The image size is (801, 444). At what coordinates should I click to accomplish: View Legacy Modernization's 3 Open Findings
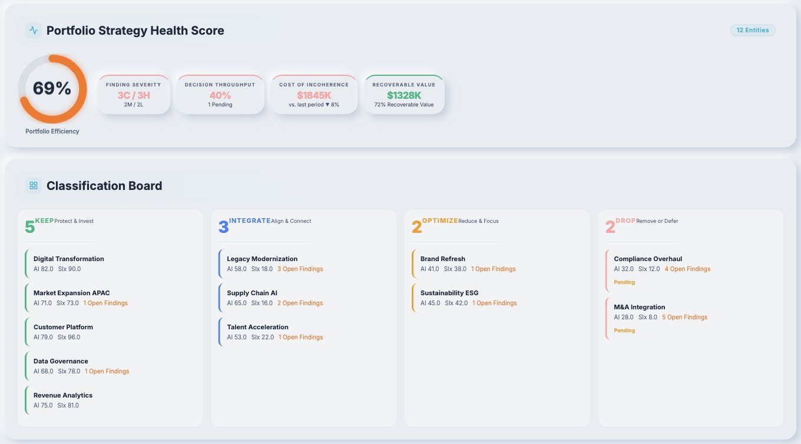pyautogui.click(x=300, y=269)
